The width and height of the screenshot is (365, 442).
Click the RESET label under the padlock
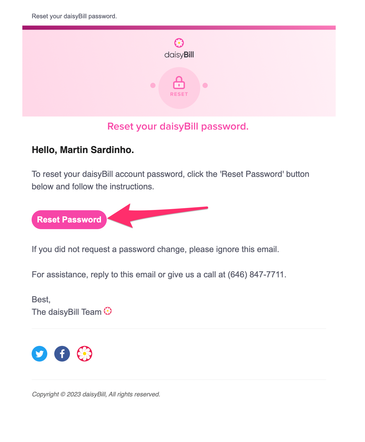(179, 94)
